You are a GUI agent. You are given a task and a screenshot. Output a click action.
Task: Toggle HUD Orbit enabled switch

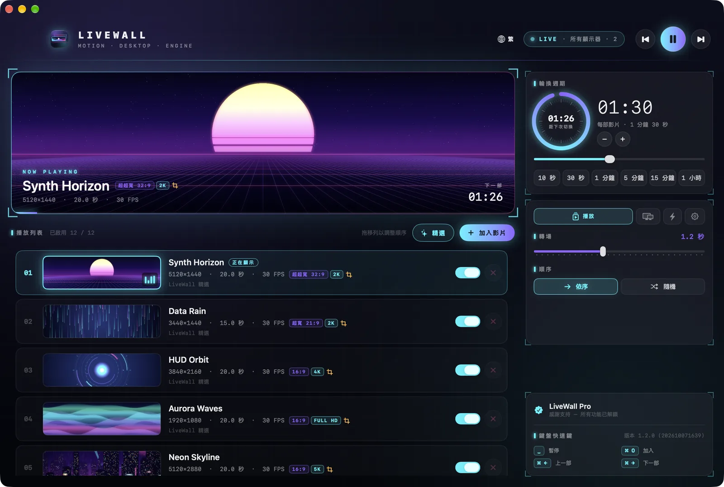click(x=467, y=370)
